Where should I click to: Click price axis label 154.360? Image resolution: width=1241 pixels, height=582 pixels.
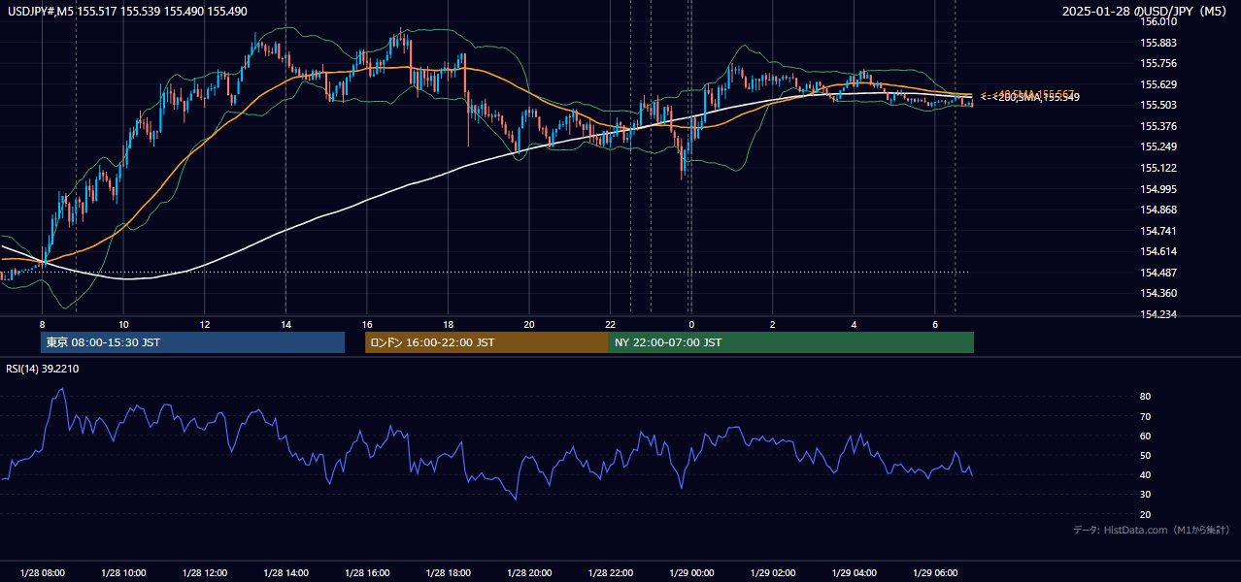pos(1158,293)
